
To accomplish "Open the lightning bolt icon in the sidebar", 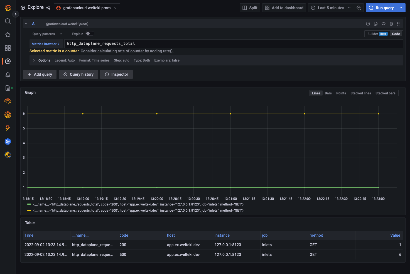I will pos(8,128).
